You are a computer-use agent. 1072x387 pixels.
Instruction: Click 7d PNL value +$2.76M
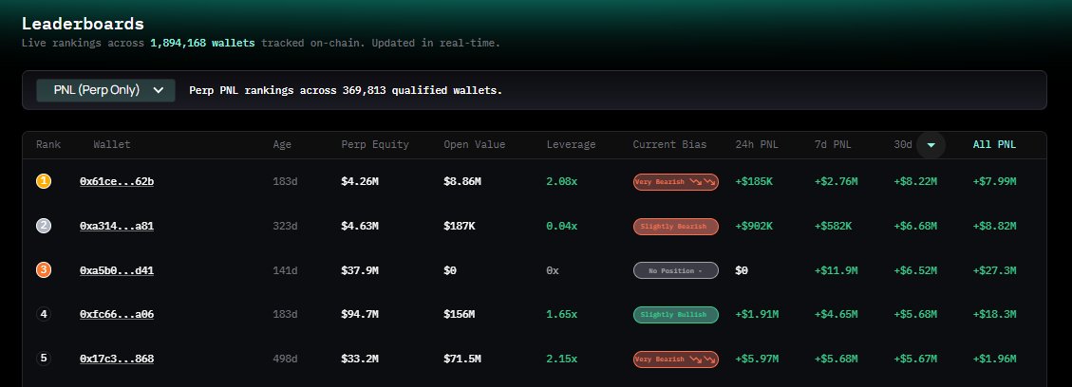pyautogui.click(x=837, y=181)
